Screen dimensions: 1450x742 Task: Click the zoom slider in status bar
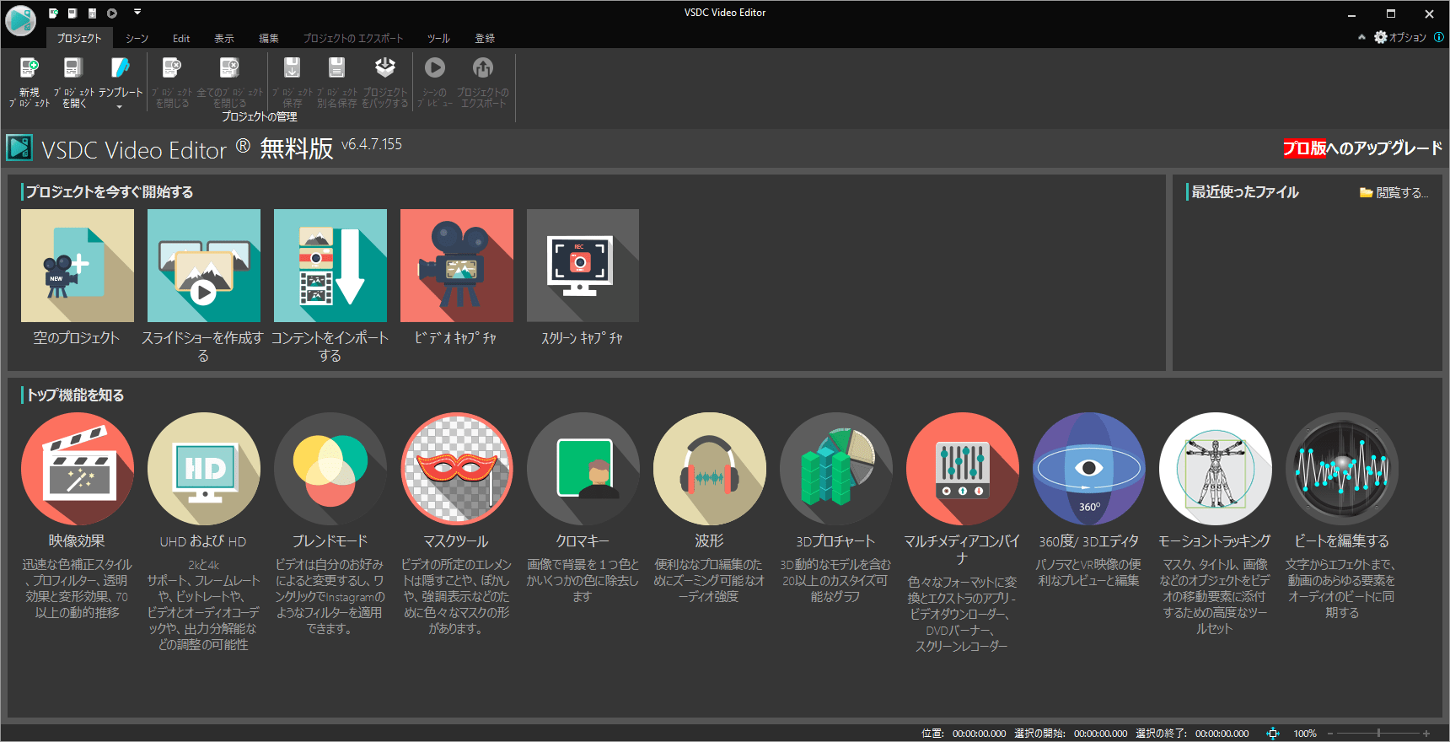tap(1378, 734)
